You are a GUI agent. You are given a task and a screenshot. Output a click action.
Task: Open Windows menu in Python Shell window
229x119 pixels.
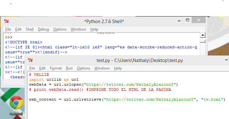pyautogui.click(x=78, y=29)
